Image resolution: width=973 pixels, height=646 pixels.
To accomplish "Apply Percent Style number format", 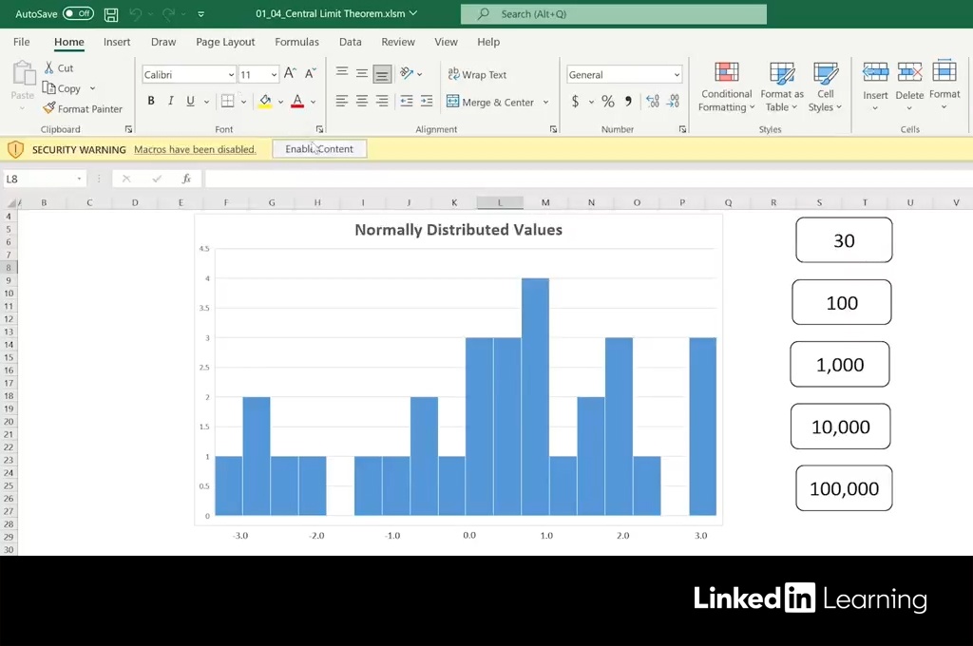I will (x=608, y=102).
